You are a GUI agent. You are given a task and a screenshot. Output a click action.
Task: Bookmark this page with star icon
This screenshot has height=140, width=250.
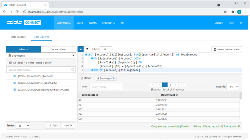225,12
